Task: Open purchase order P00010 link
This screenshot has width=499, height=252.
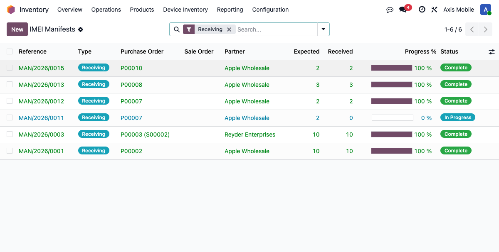Action: tap(131, 68)
